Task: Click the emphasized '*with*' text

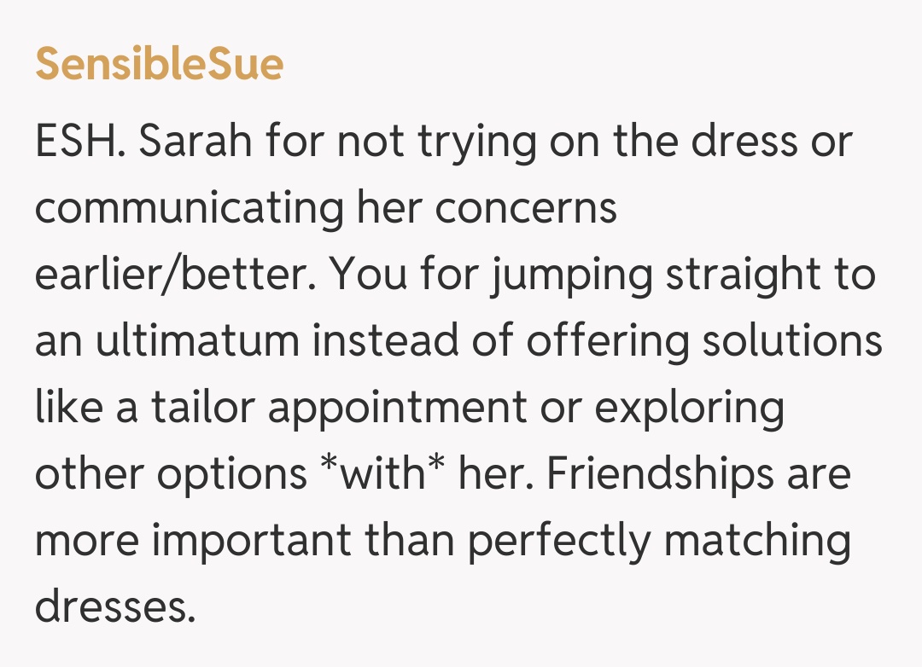Action: [382, 474]
